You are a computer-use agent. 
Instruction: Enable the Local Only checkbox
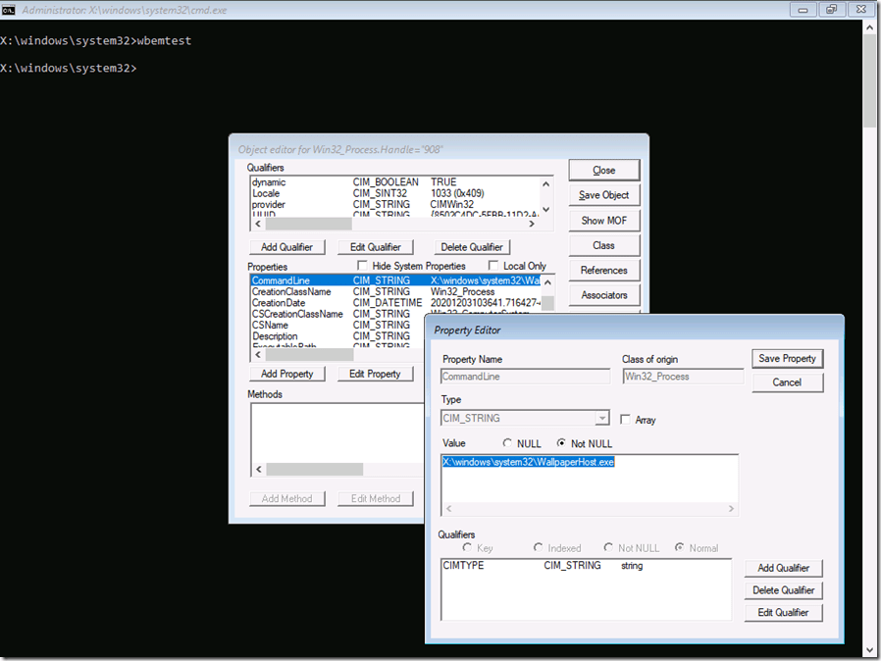[x=494, y=266]
